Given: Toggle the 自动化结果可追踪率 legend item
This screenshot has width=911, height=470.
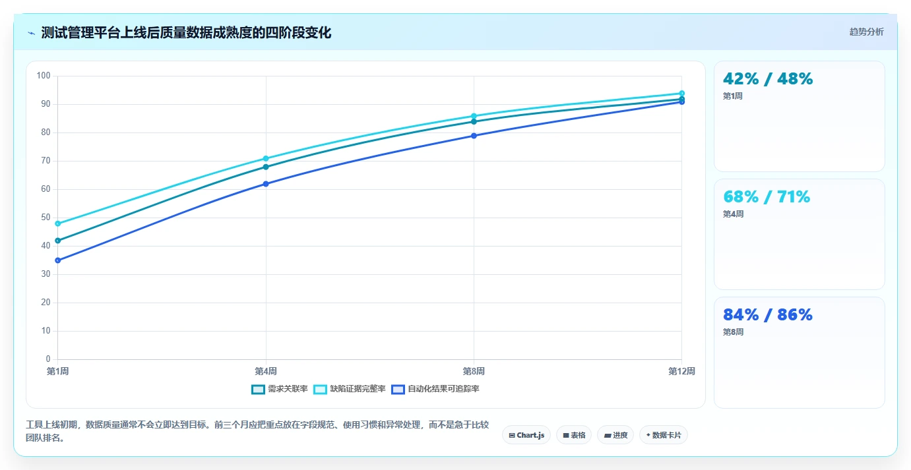Looking at the screenshot, I should pos(435,389).
